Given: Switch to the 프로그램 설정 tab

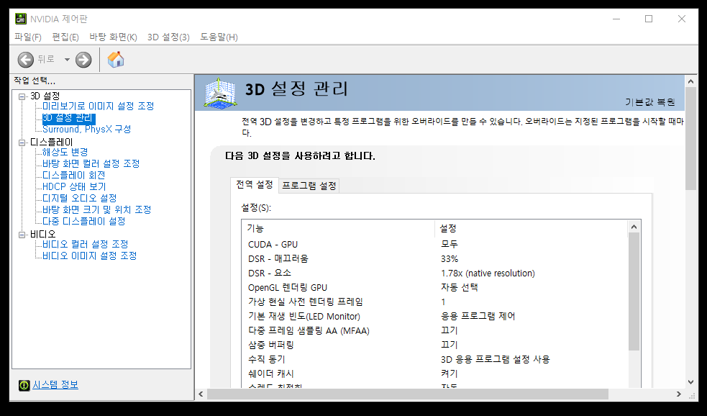Looking at the screenshot, I should (309, 186).
